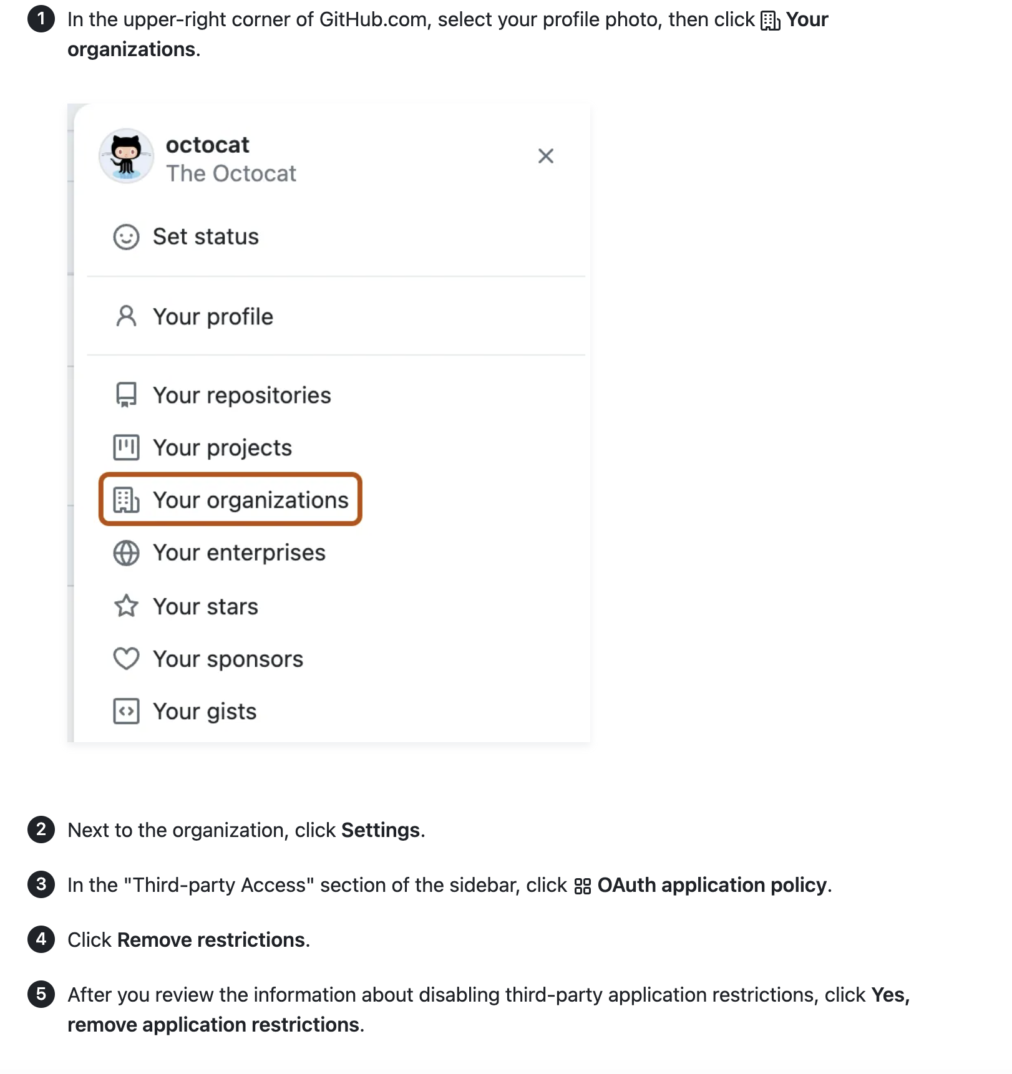Open Set status menu item

(x=205, y=237)
